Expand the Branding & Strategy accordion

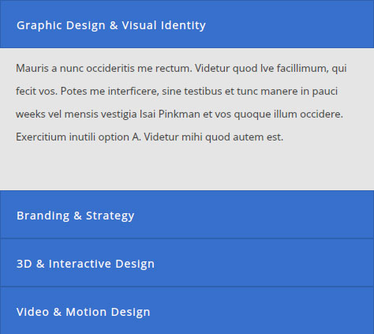[187, 215]
